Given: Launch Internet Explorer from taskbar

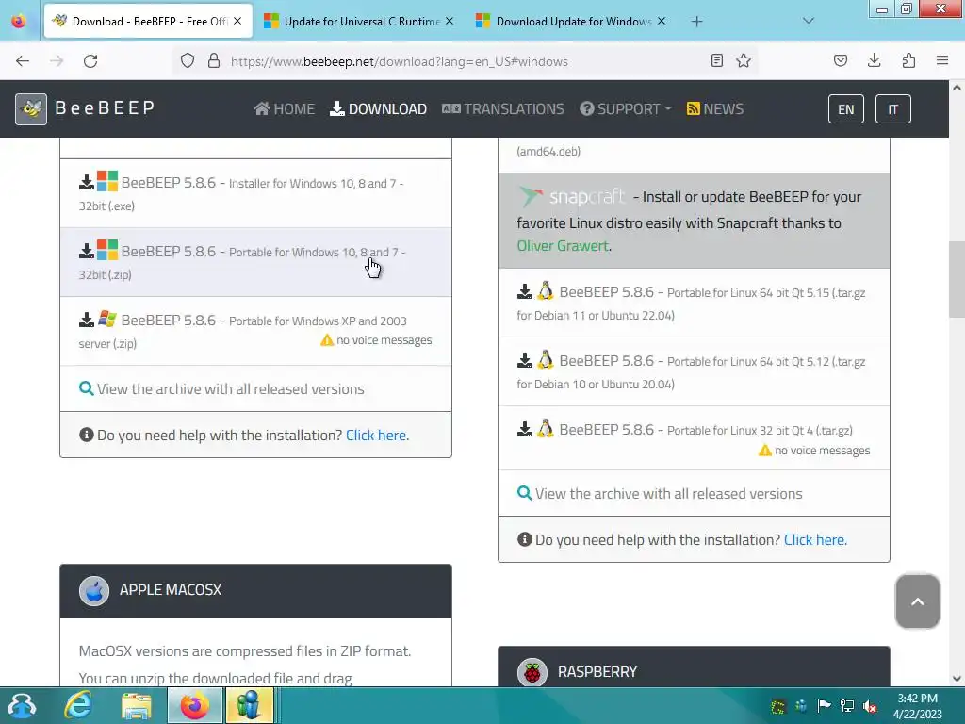Looking at the screenshot, I should point(79,705).
